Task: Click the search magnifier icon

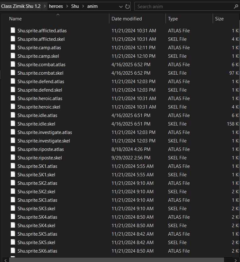Action: click(x=236, y=7)
